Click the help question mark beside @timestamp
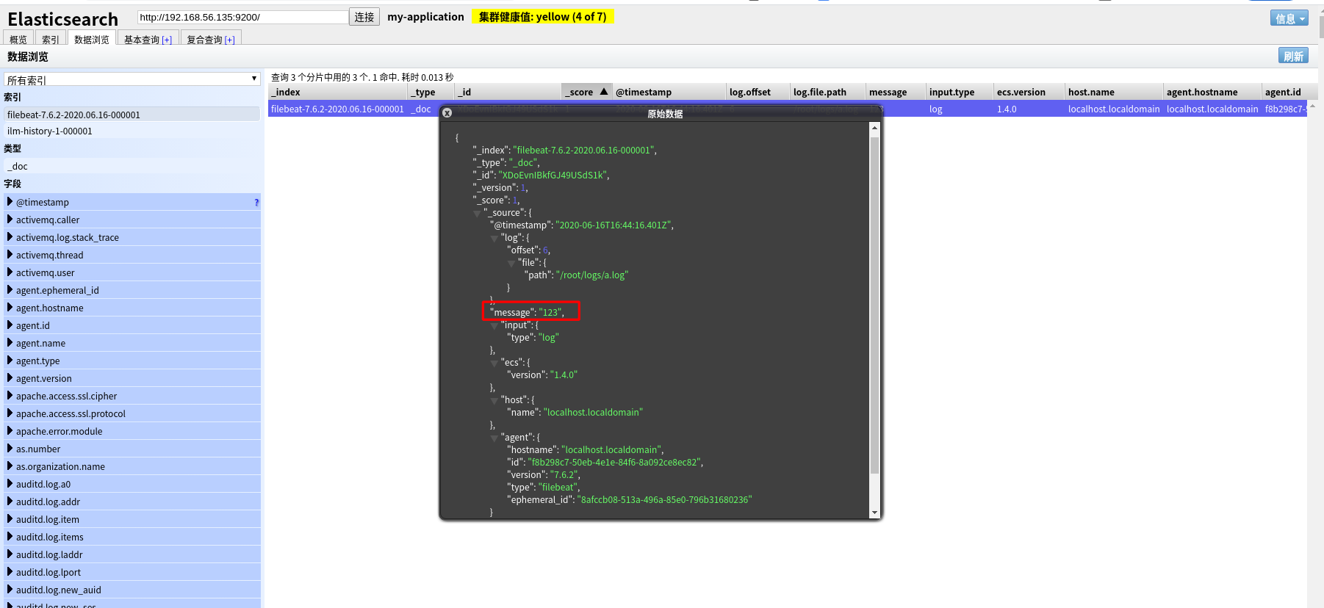This screenshot has height=608, width=1324. tap(256, 203)
